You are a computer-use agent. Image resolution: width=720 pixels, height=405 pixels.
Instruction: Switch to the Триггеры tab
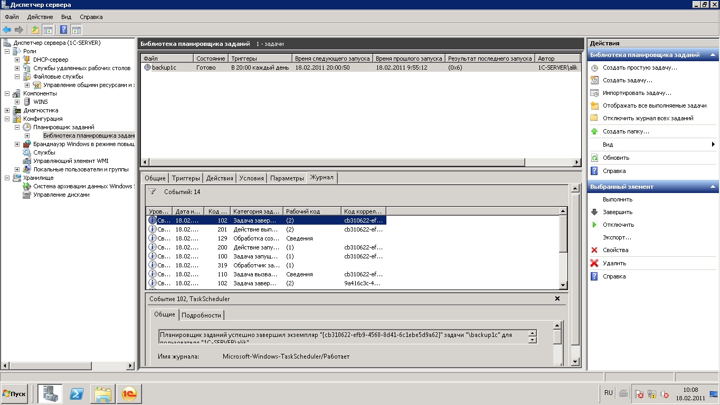tap(186, 178)
